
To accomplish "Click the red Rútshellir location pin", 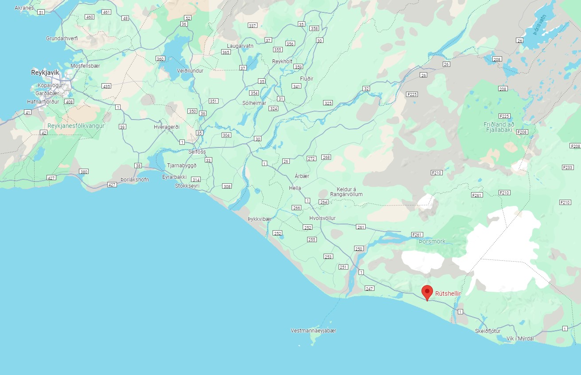I will pyautogui.click(x=427, y=292).
